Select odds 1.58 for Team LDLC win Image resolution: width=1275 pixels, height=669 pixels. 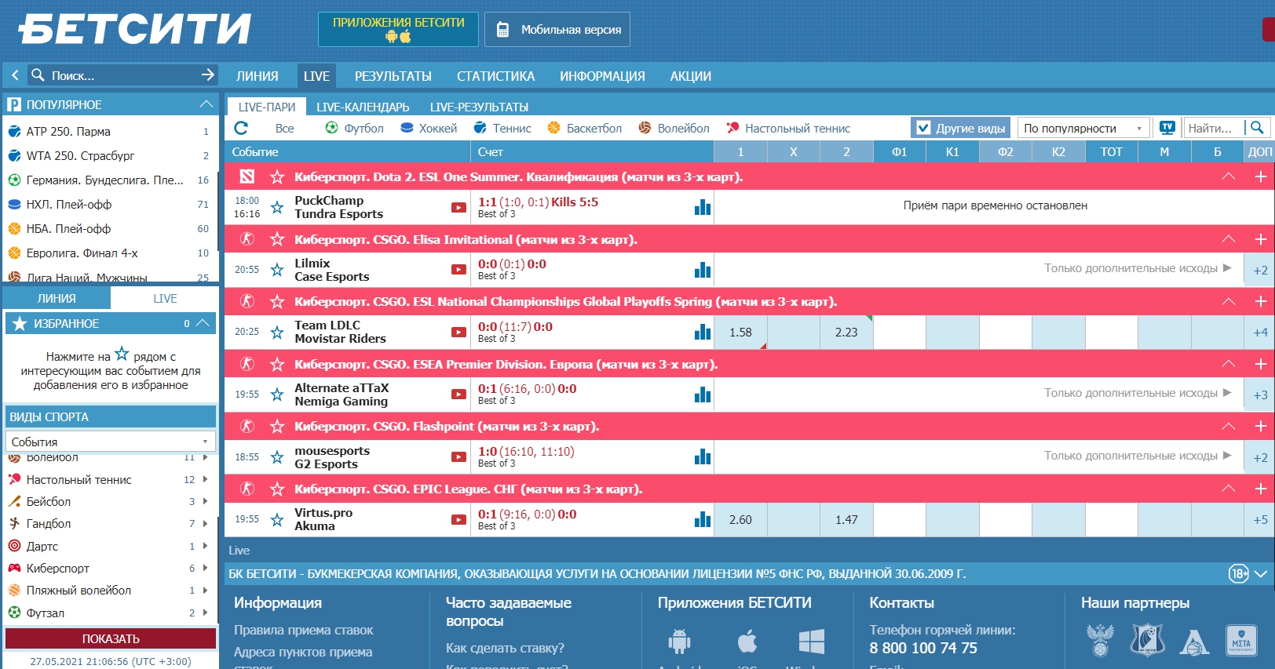click(x=740, y=333)
